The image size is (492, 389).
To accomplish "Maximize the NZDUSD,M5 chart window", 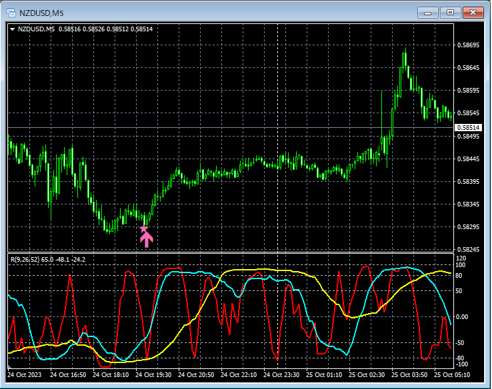I will [450, 13].
